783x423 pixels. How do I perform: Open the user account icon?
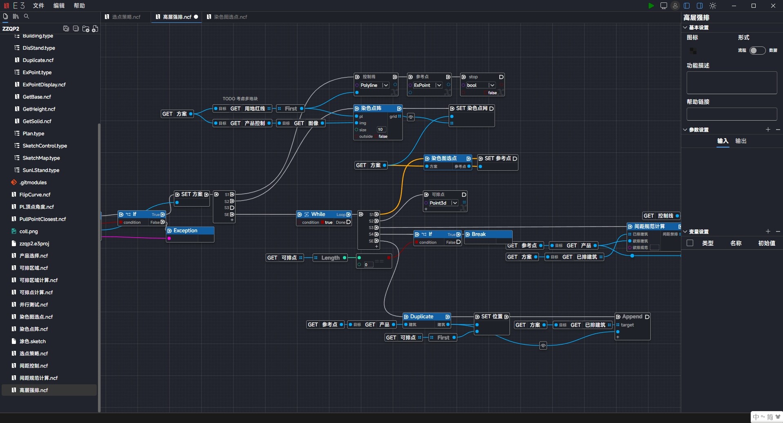tap(675, 6)
